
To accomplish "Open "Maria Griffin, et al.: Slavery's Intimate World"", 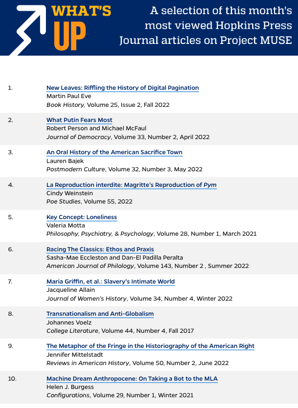I will 110,282.
